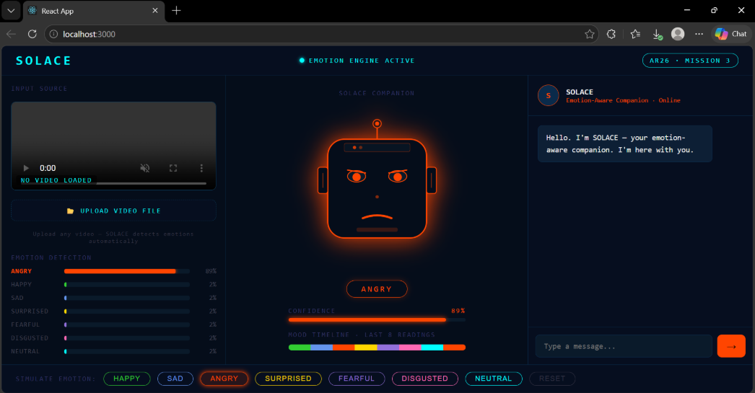Bookmark this page with star icon
755x393 pixels.
click(x=590, y=34)
